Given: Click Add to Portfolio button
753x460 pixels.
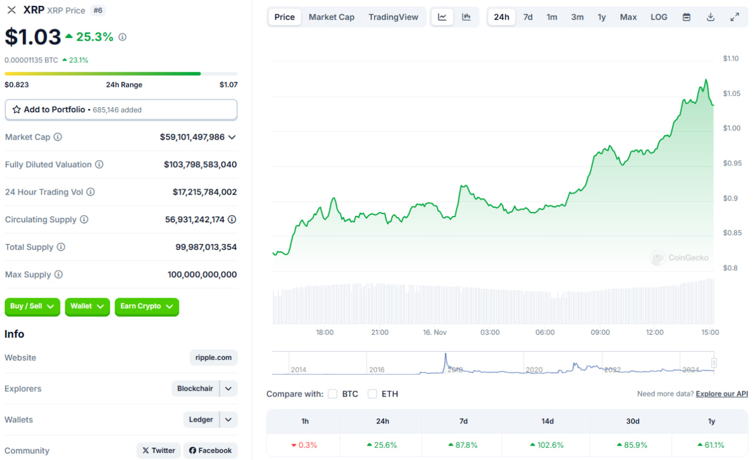Looking at the screenshot, I should (121, 109).
